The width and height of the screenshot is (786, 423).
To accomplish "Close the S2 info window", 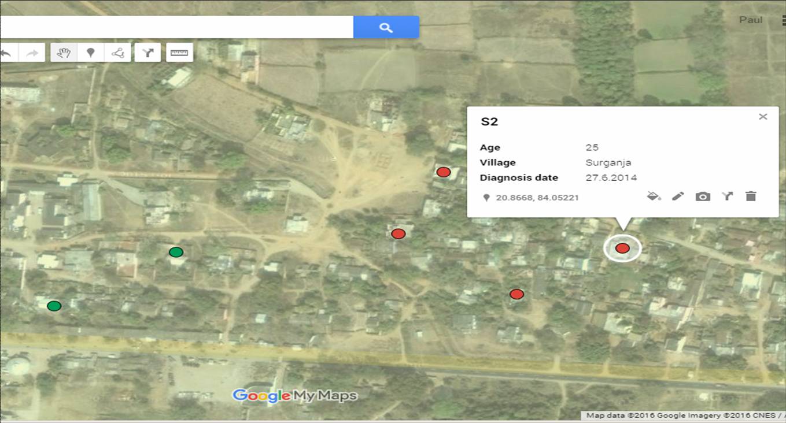I will point(763,116).
